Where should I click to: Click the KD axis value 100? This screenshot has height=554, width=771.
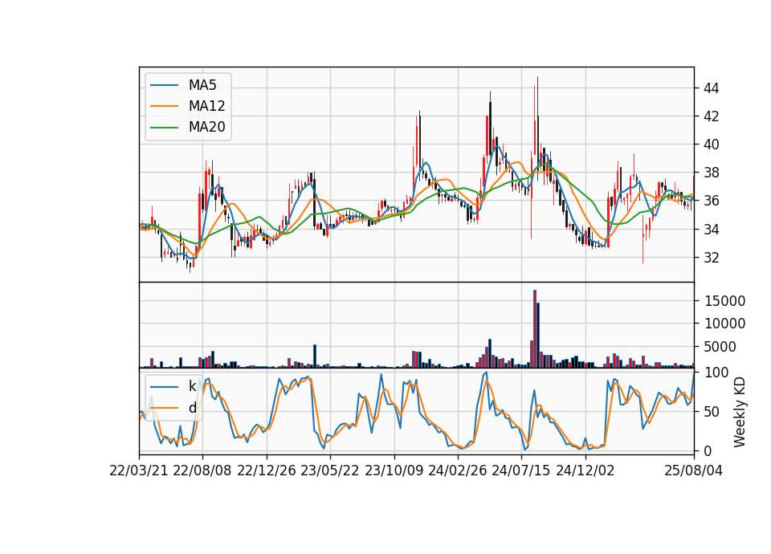click(716, 373)
